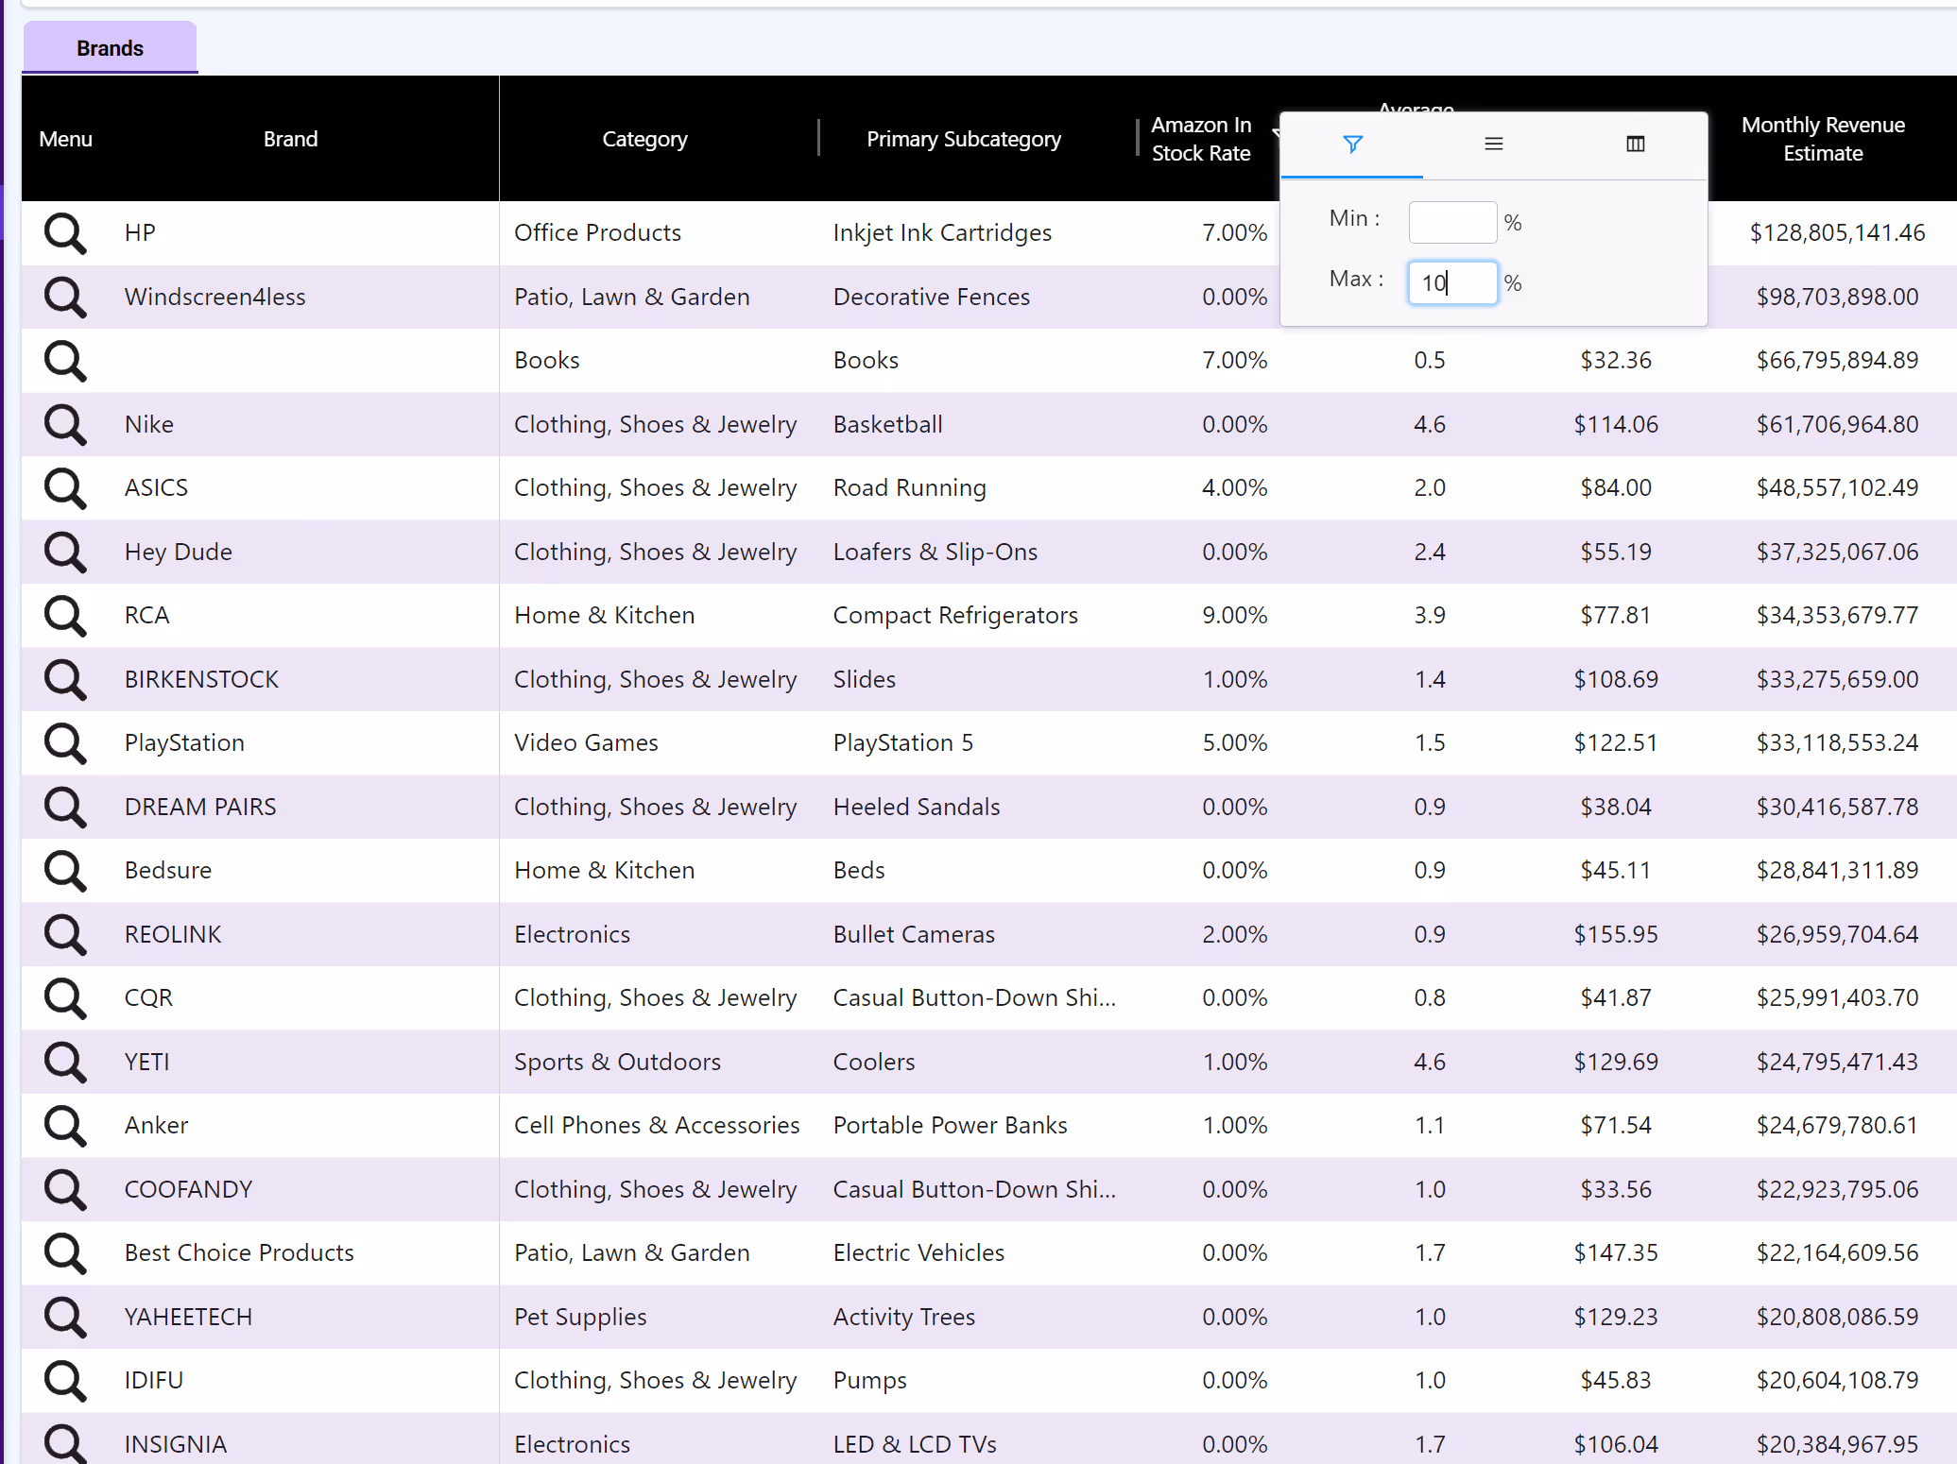Viewport: 1957px width, 1464px height.
Task: Open the search menu for Bedsure
Action: [65, 871]
